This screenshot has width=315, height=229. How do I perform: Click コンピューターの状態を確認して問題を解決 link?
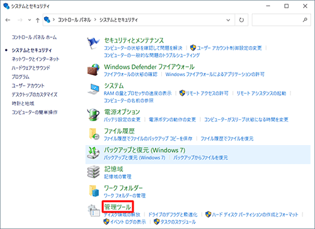tap(143, 48)
